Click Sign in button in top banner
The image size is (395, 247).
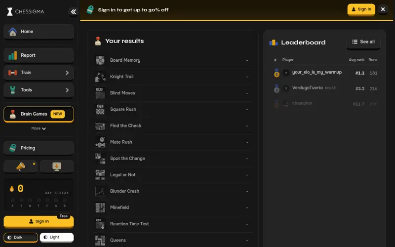(361, 9)
